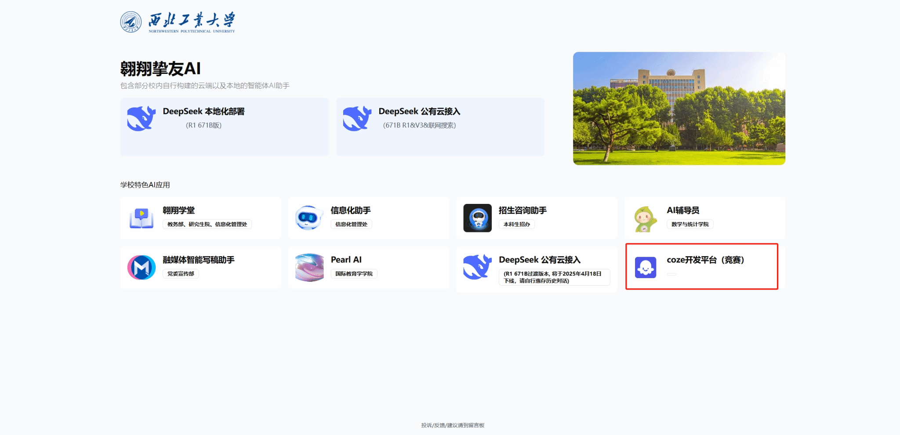Open the 融媒体智能写稿助手 M icon
This screenshot has width=900, height=435.
pyautogui.click(x=142, y=267)
